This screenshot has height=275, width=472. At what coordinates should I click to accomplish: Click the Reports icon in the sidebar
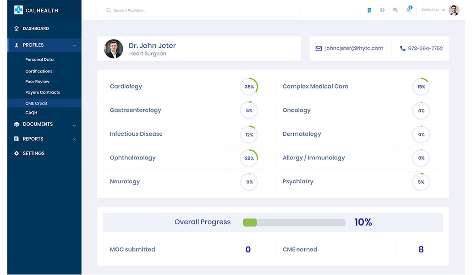pyautogui.click(x=16, y=139)
